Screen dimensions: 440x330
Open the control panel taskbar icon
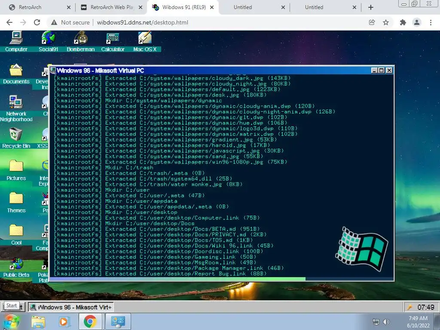118,321
